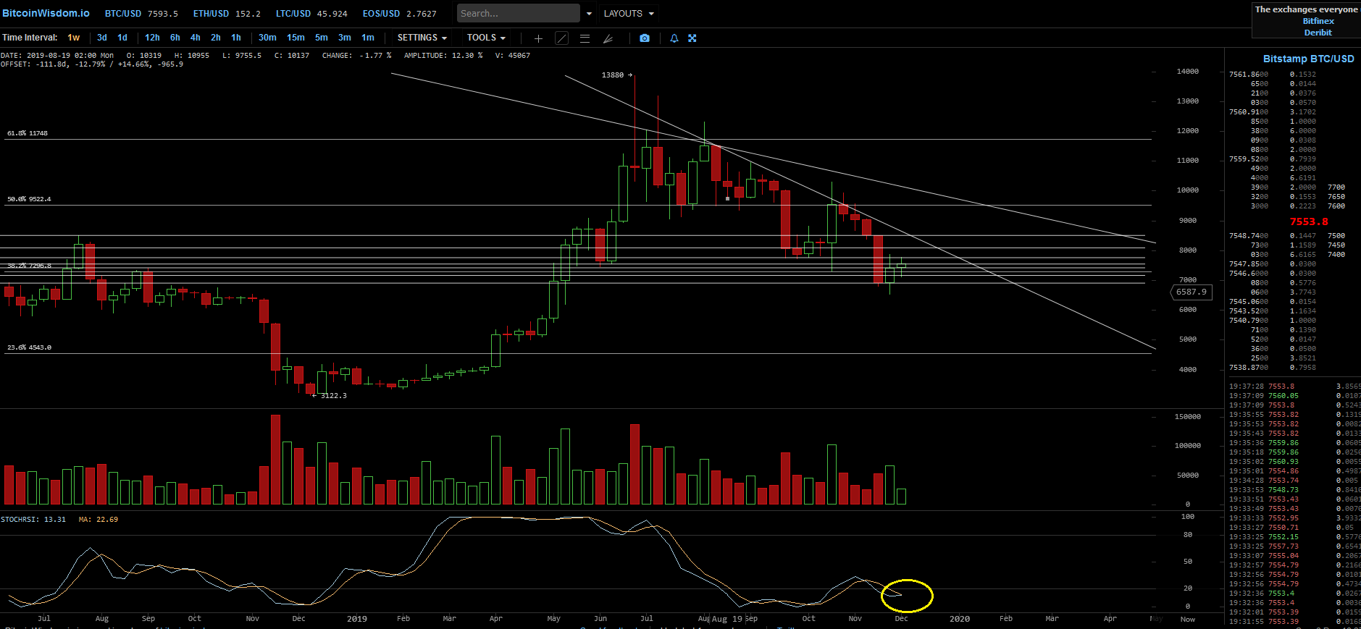Select the crosshair cursor tool

[538, 38]
